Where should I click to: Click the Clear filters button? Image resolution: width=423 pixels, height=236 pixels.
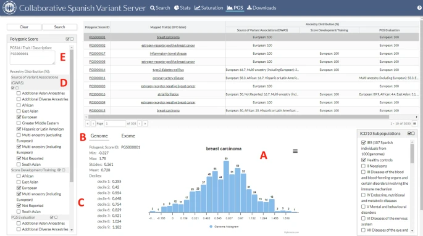pos(24,27)
